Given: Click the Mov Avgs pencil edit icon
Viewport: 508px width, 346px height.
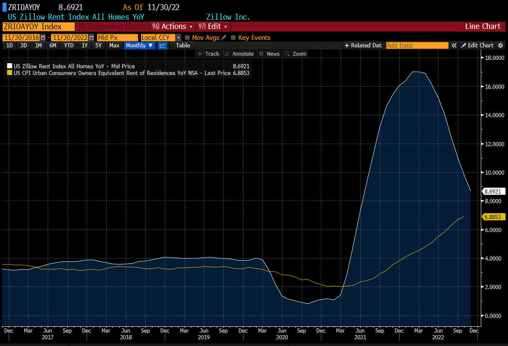Looking at the screenshot, I should click(x=224, y=38).
